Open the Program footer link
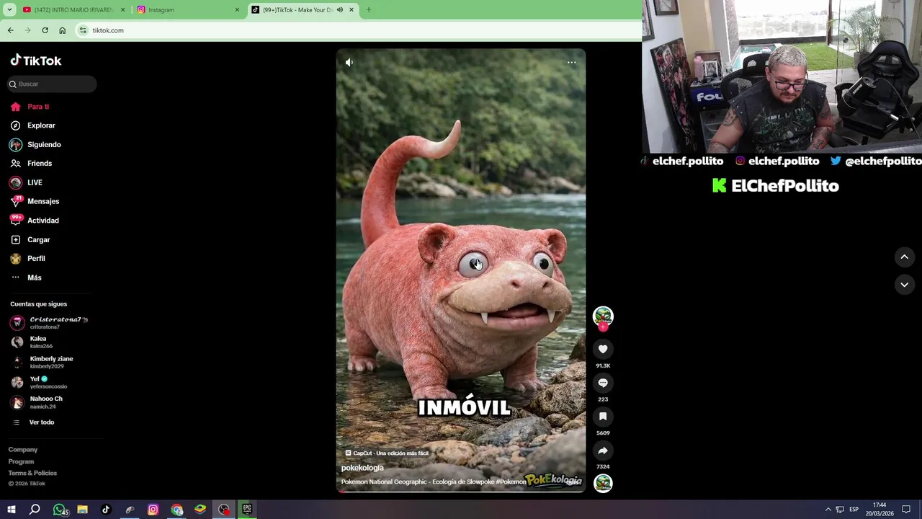 (21, 461)
